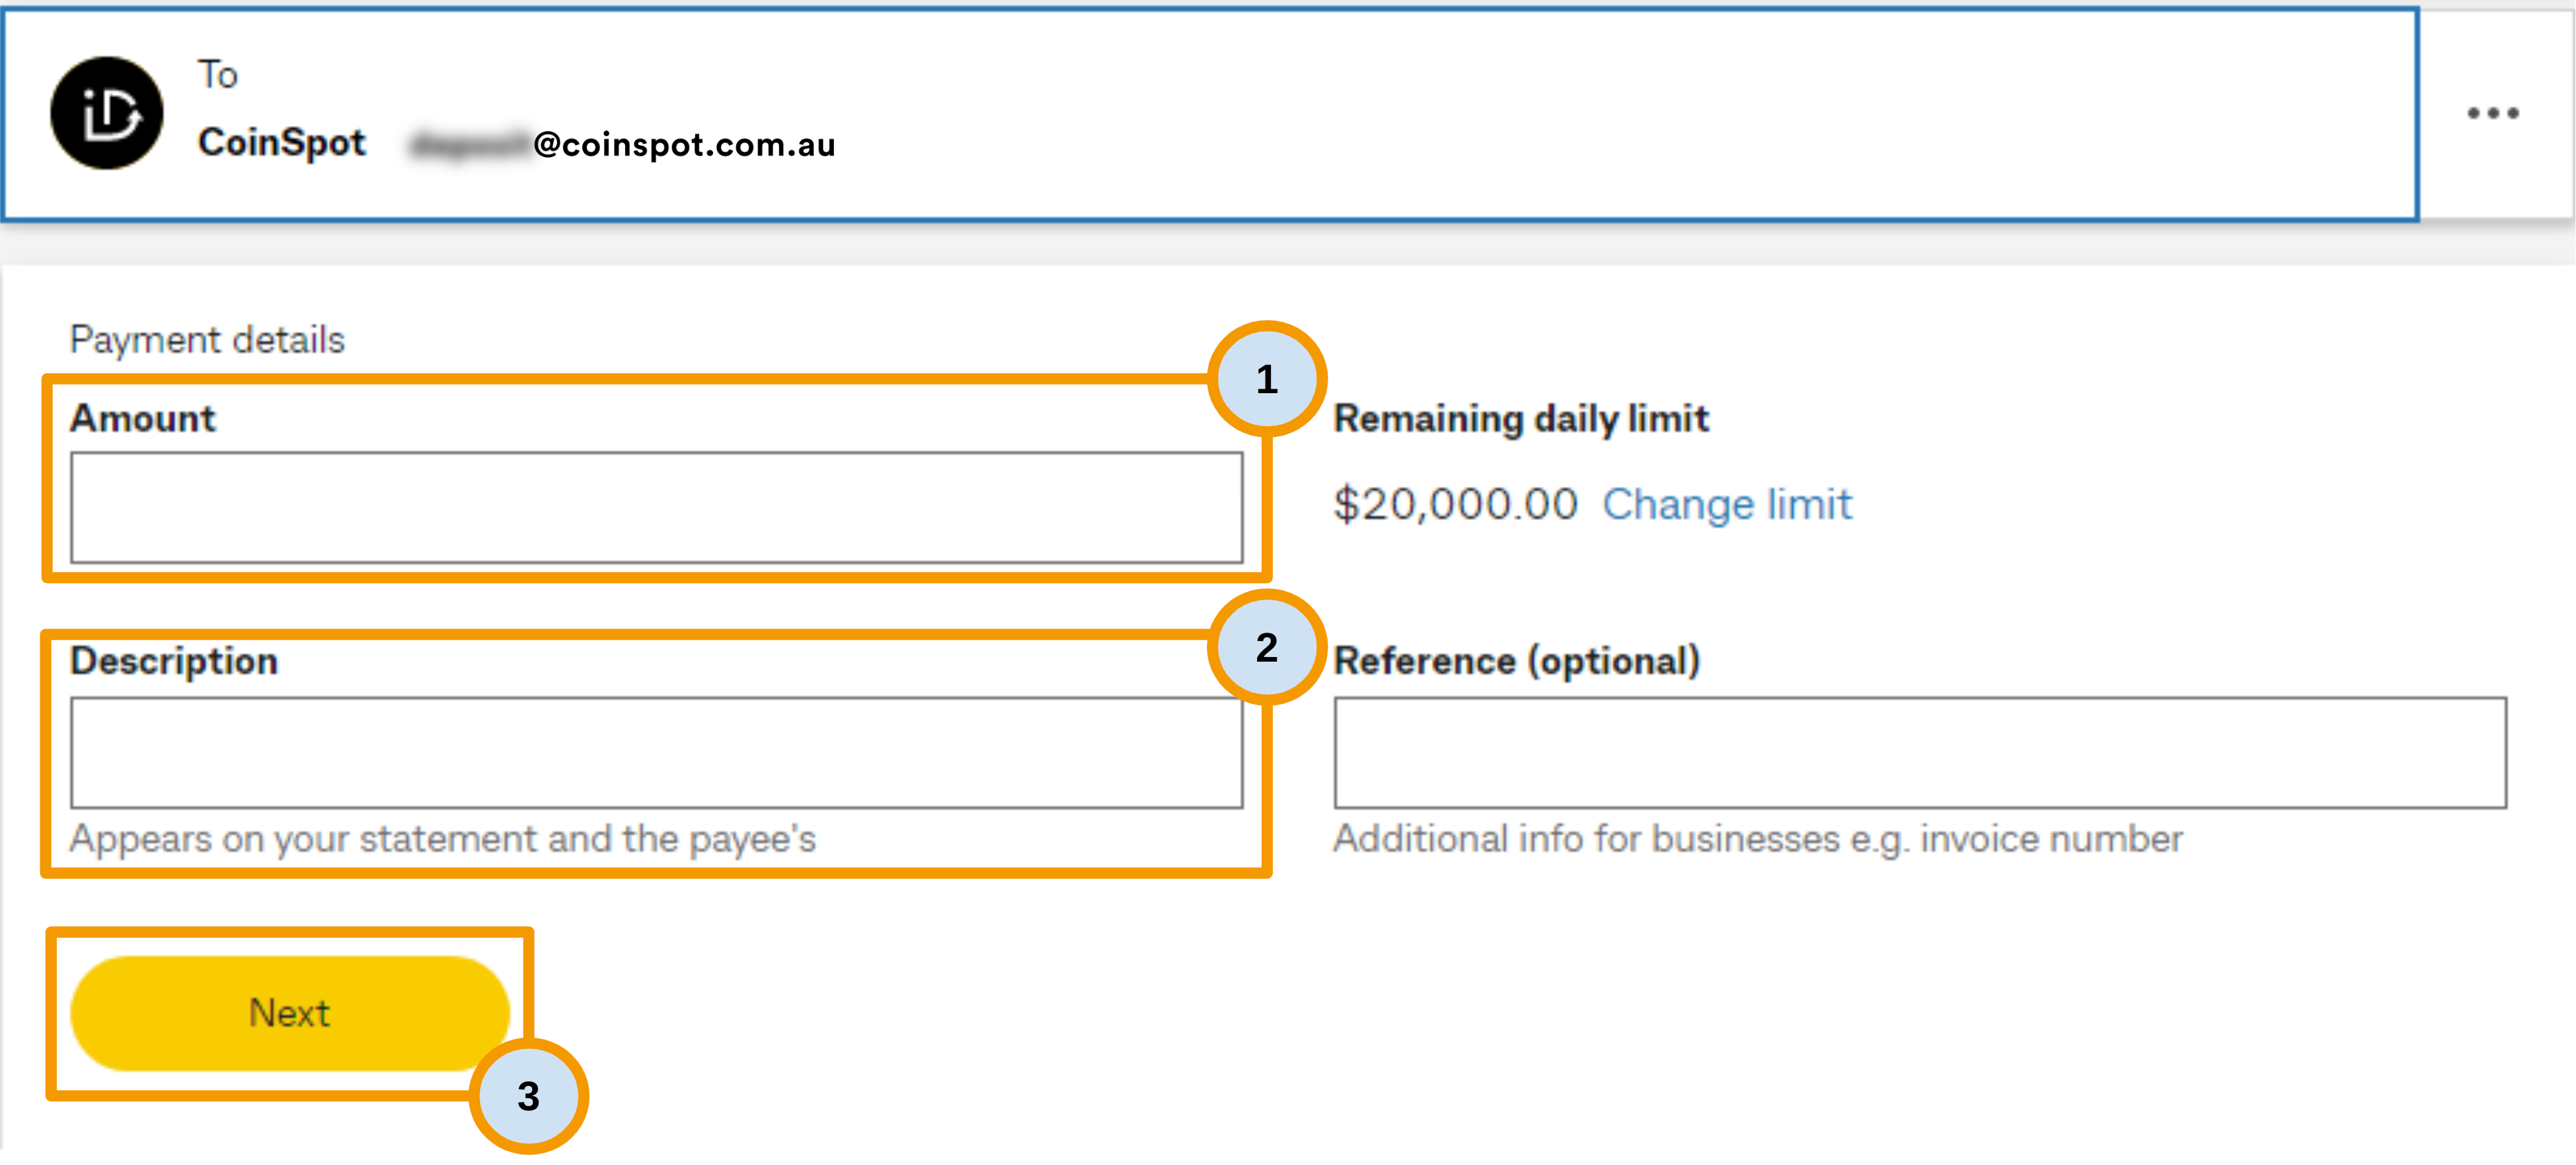Click the CoinSpot payee name
Image resolution: width=2576 pixels, height=1165 pixels.
coord(282,143)
